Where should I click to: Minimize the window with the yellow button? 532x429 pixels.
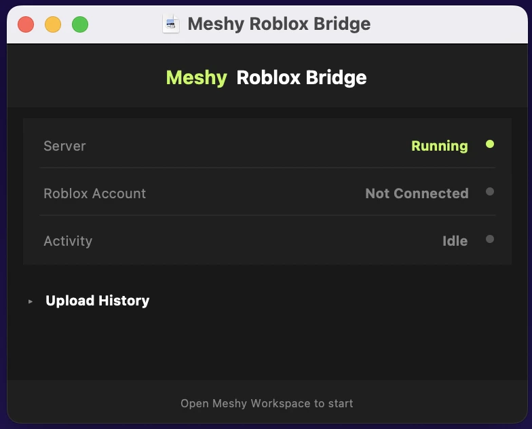click(53, 25)
